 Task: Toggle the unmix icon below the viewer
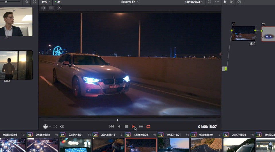[x=55, y=127]
